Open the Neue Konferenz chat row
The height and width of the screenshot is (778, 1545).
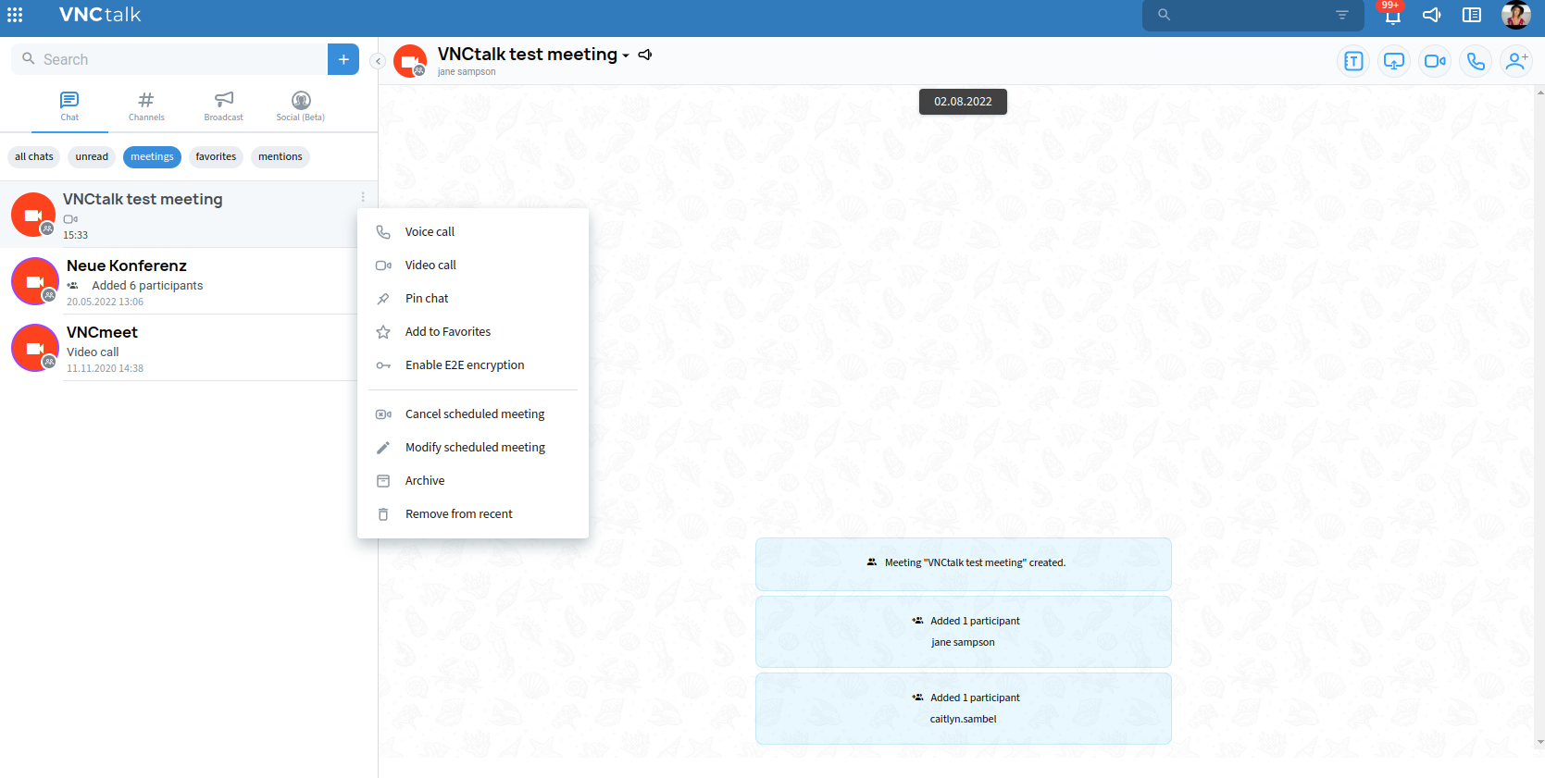click(189, 281)
